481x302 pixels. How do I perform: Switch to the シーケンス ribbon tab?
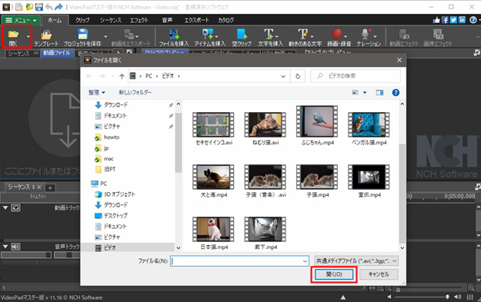(x=110, y=20)
